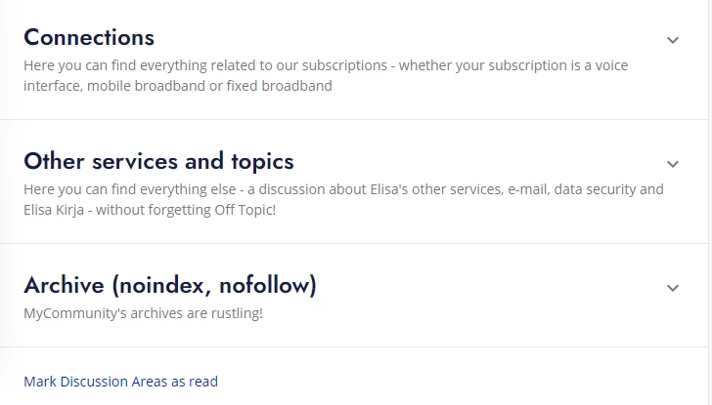
Task: Click the word nofollow in Archive title
Action: pos(268,285)
